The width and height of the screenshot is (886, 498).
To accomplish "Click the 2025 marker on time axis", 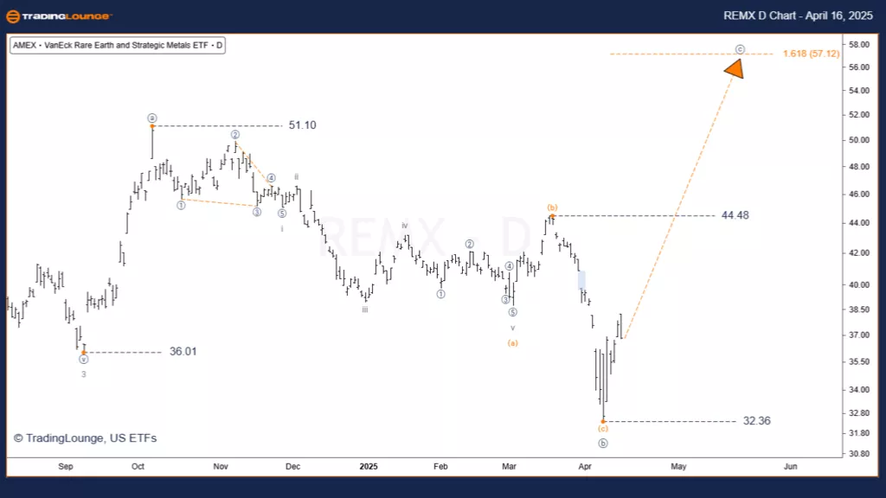I will click(369, 466).
